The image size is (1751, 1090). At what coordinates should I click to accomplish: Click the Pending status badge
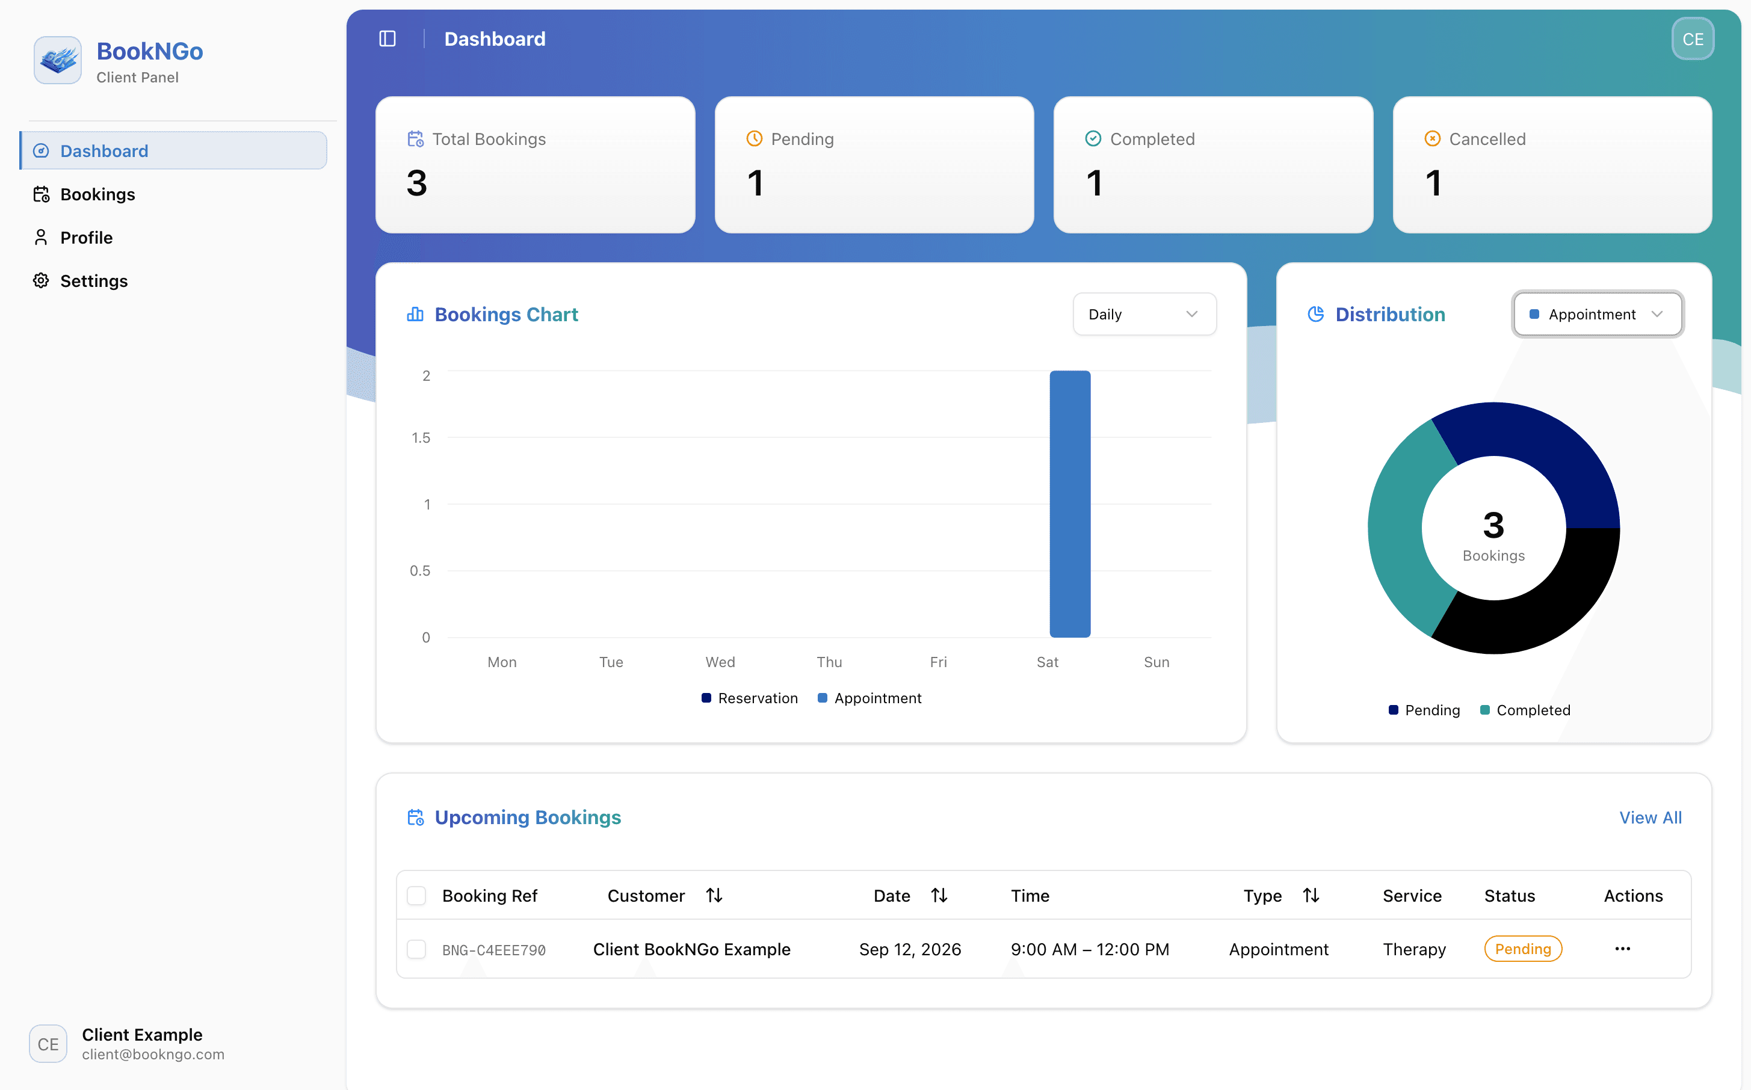coord(1522,949)
